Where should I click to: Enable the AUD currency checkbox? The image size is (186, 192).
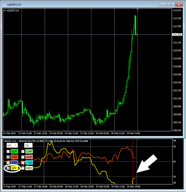click(x=23, y=157)
